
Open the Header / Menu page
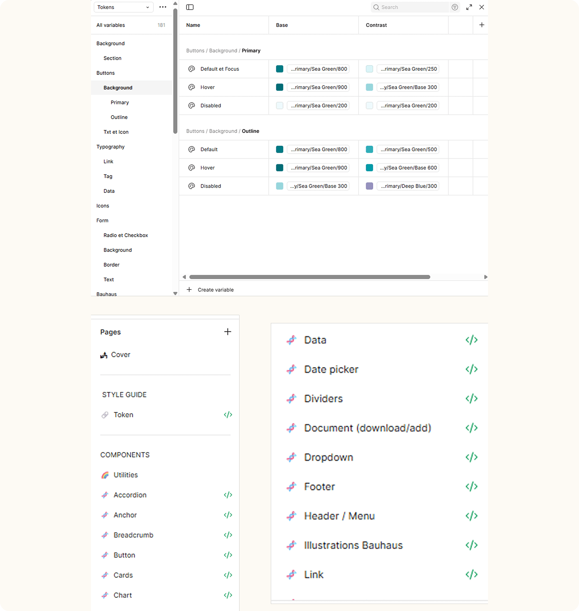click(x=339, y=516)
